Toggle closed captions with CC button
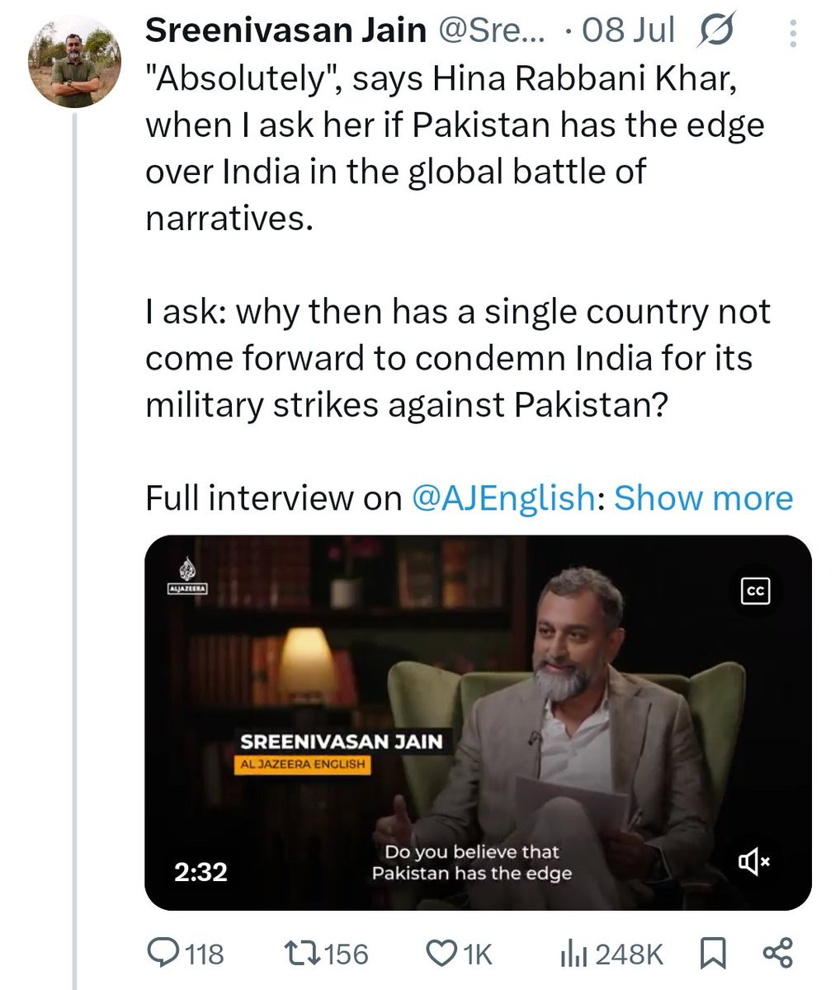 (x=756, y=592)
